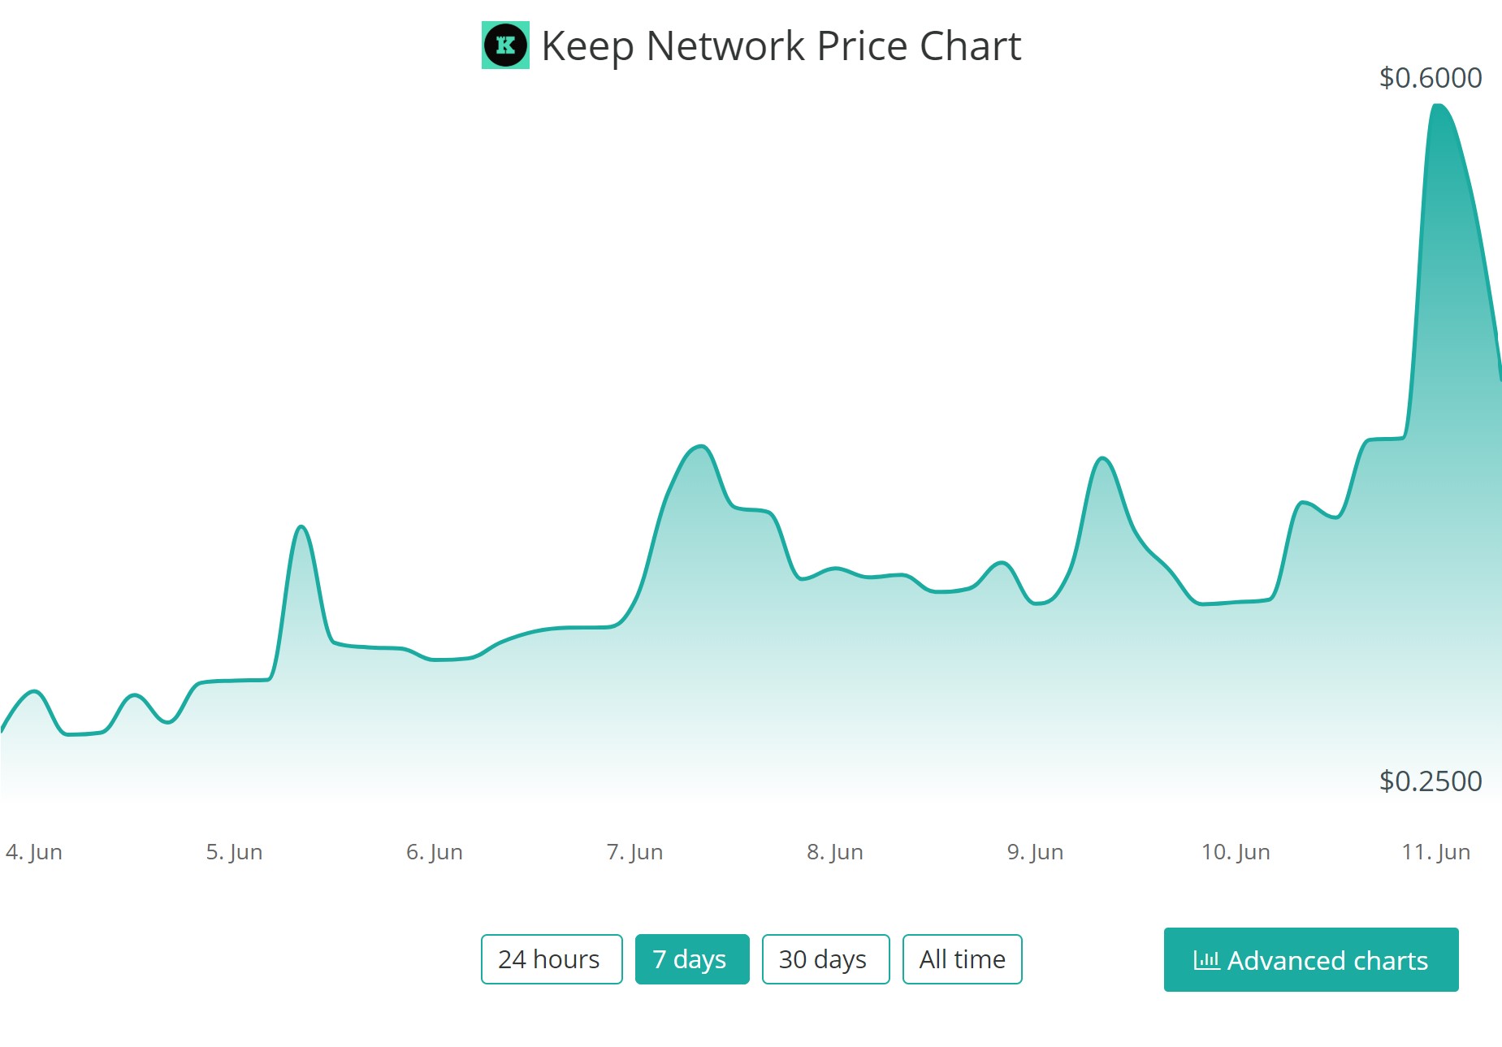Click the sharp spike peak after 5. Jun
Image resolution: width=1502 pixels, height=1047 pixels.
pyautogui.click(x=301, y=527)
